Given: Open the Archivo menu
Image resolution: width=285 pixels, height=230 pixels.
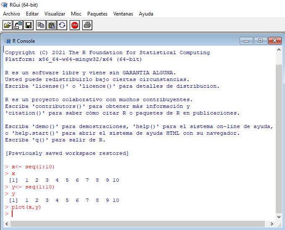Looking at the screenshot, I should [x=11, y=14].
